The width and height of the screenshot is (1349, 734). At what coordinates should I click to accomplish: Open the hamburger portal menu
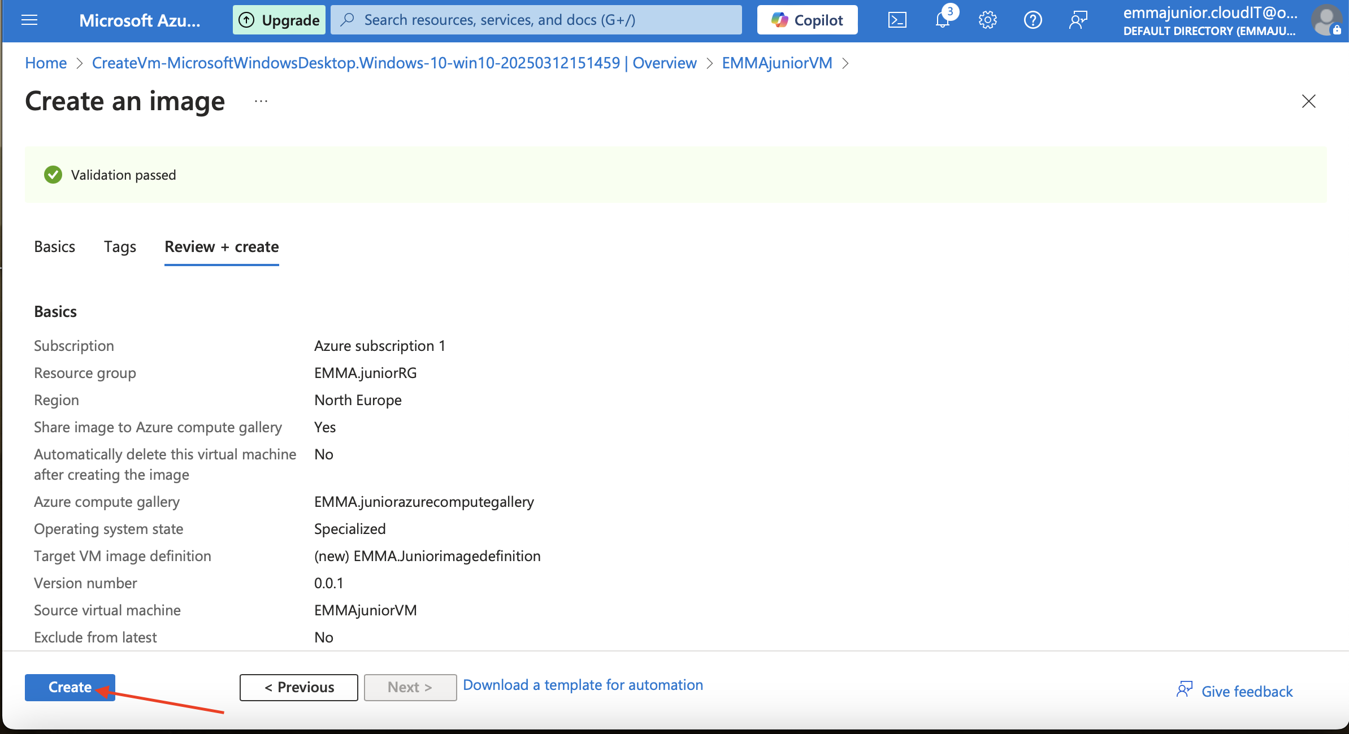pyautogui.click(x=29, y=20)
